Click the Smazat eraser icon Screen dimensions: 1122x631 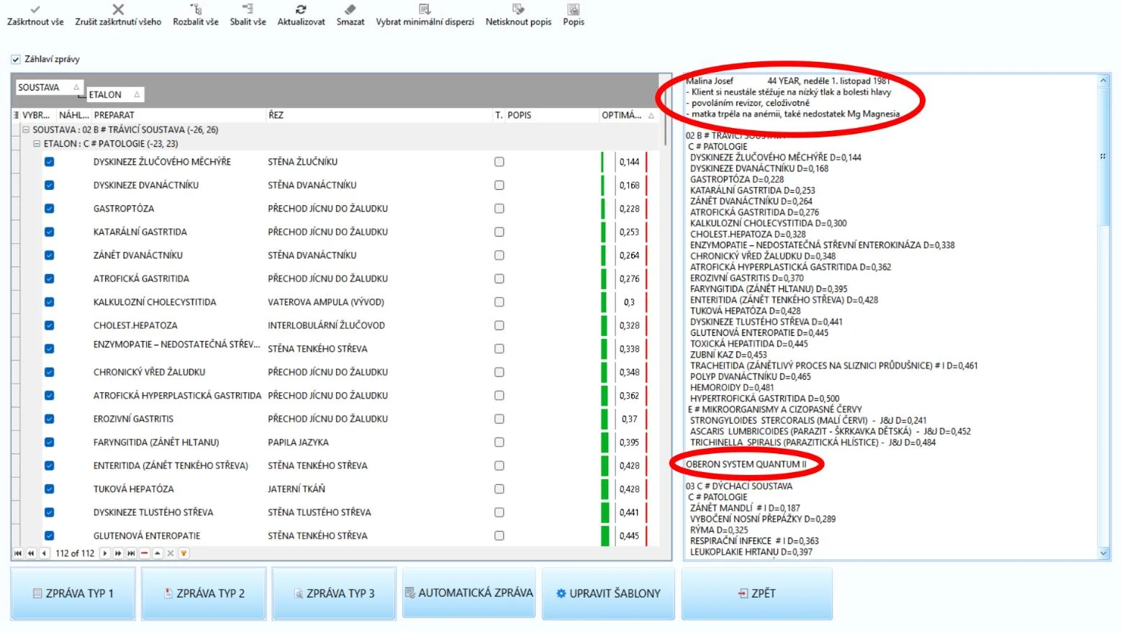(350, 9)
